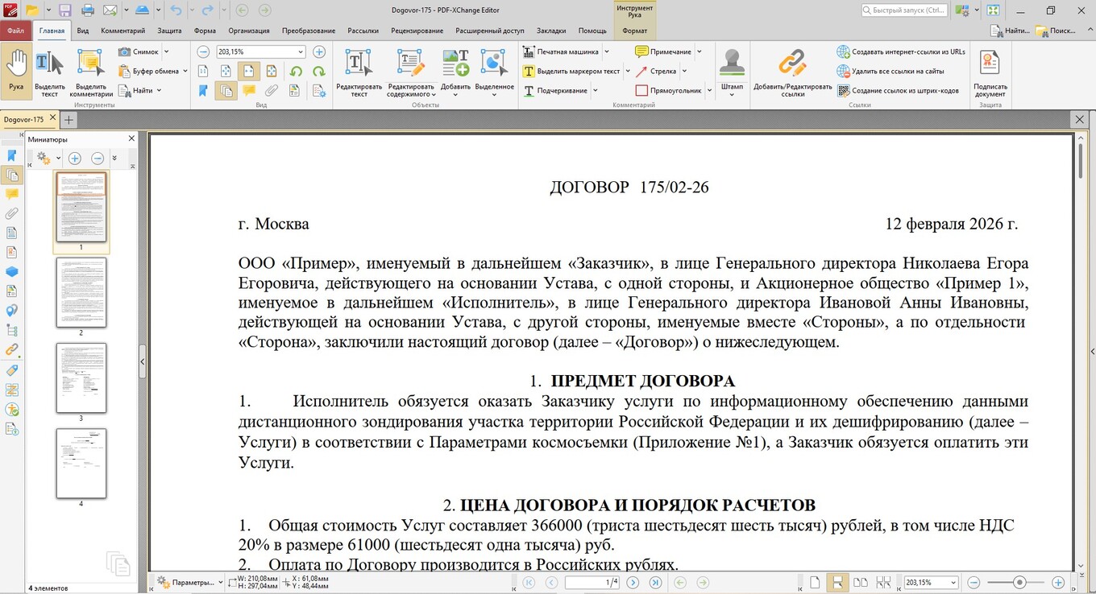Click the Снимок camera button
Image resolution: width=1096 pixels, height=594 pixels.
(x=139, y=52)
